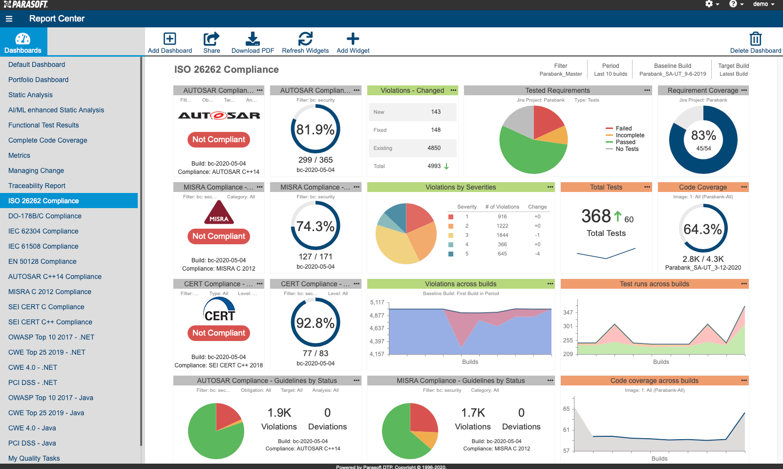Open the help question-mark menu

pos(736,4)
